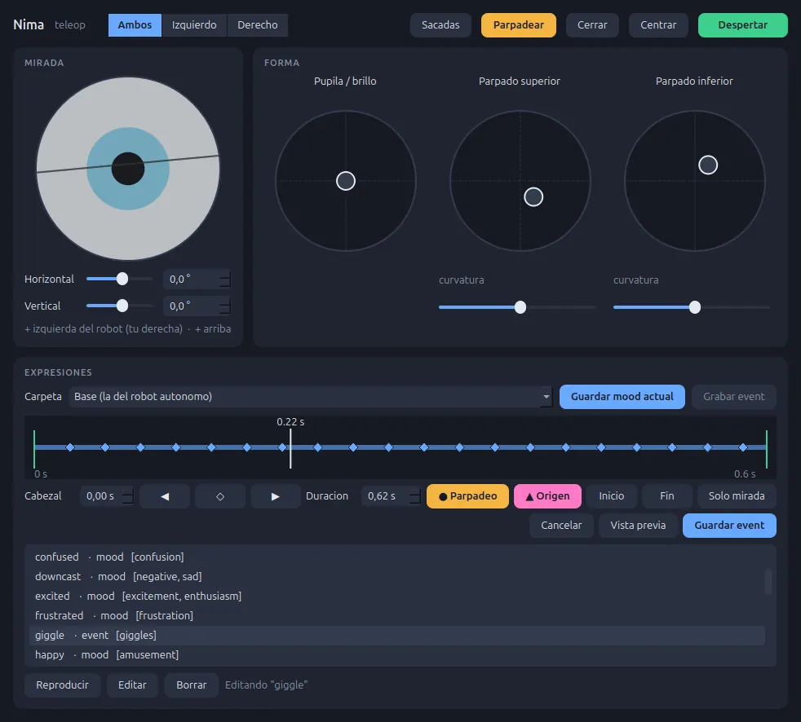Click the Vista previa button

click(638, 526)
